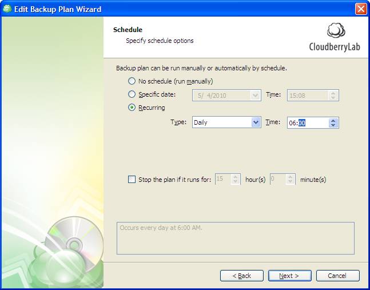Go to previous step with Back button
The height and width of the screenshot is (290, 370).
pyautogui.click(x=242, y=276)
